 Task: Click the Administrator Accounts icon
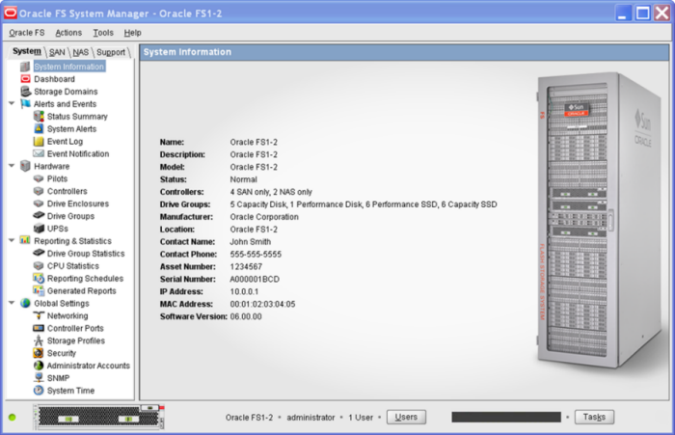(x=39, y=366)
